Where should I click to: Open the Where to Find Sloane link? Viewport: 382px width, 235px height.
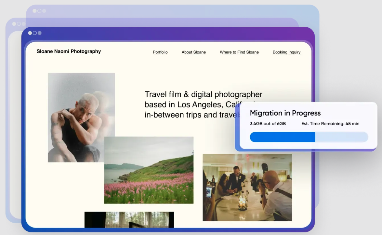[x=239, y=52]
